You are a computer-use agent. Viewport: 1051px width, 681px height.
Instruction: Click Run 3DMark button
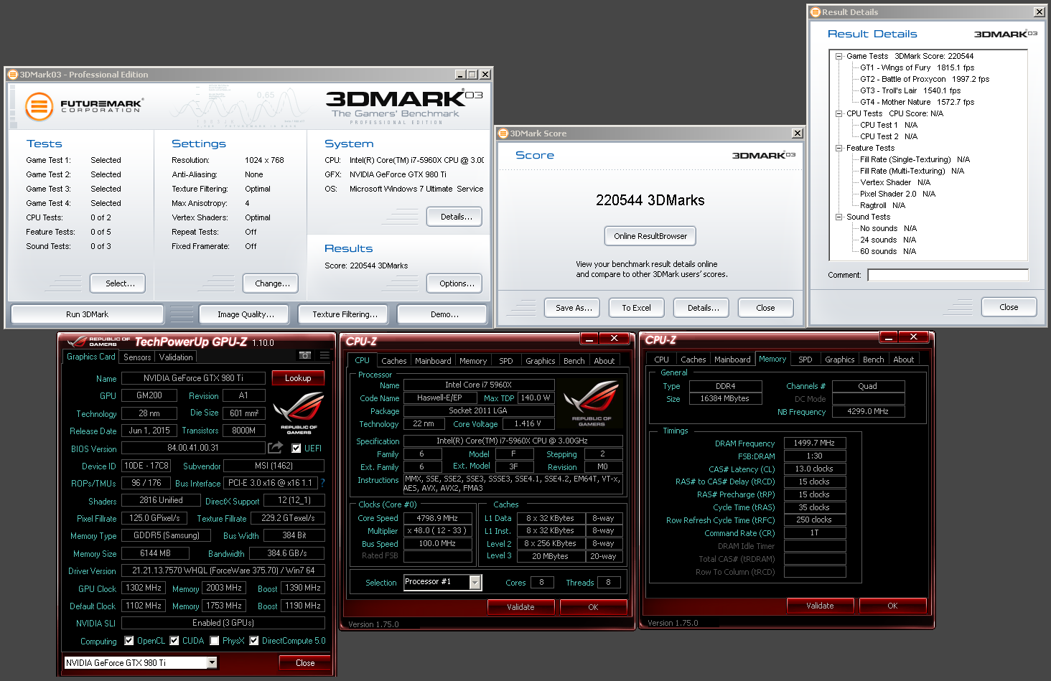(x=87, y=314)
